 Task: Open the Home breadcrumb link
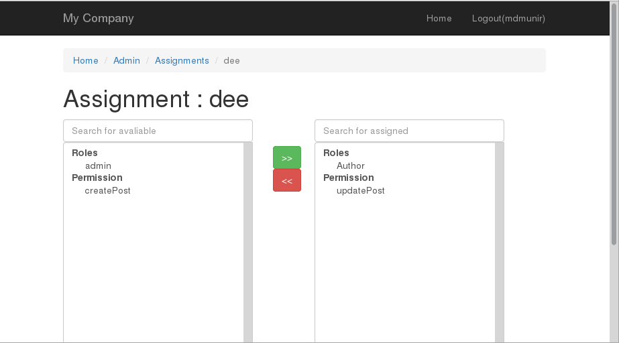pos(85,60)
